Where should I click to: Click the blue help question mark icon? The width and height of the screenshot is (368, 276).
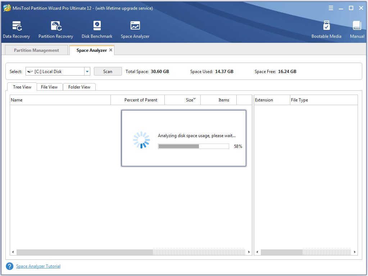tap(10, 266)
